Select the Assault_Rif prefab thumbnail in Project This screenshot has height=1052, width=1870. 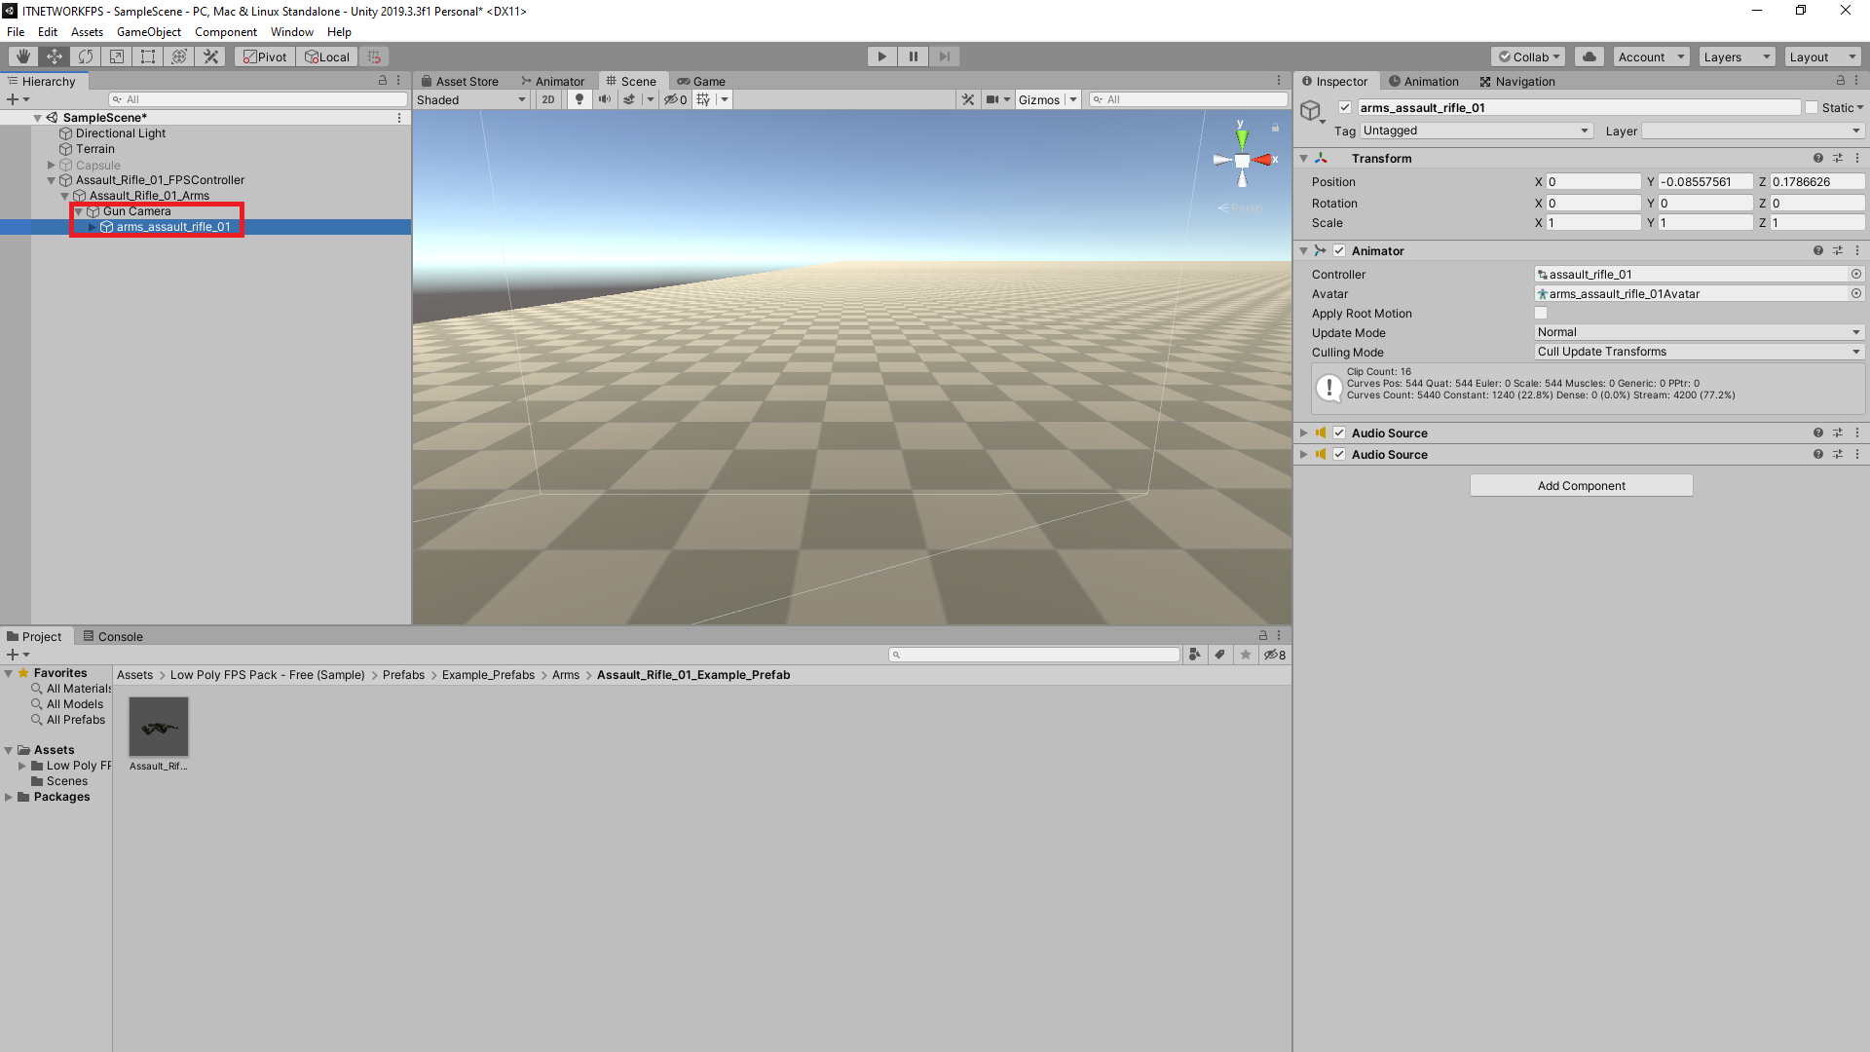click(x=158, y=726)
